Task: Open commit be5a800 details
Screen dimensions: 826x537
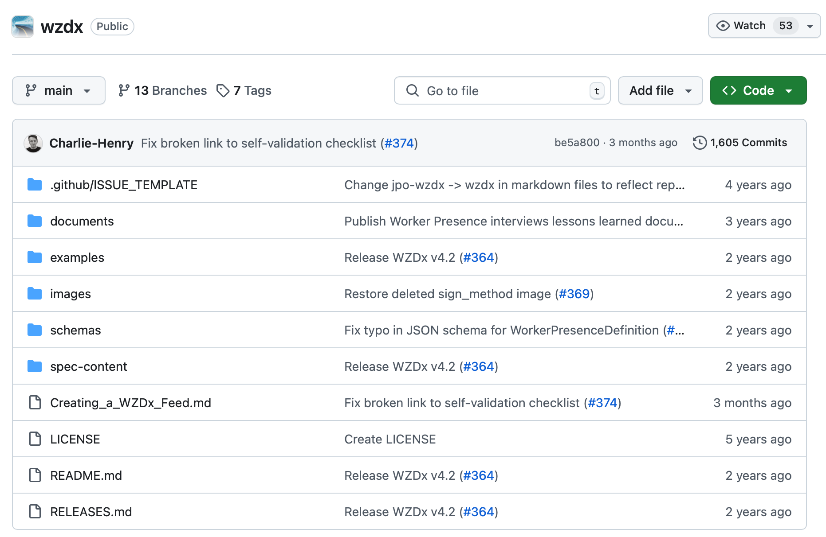Action: [577, 143]
